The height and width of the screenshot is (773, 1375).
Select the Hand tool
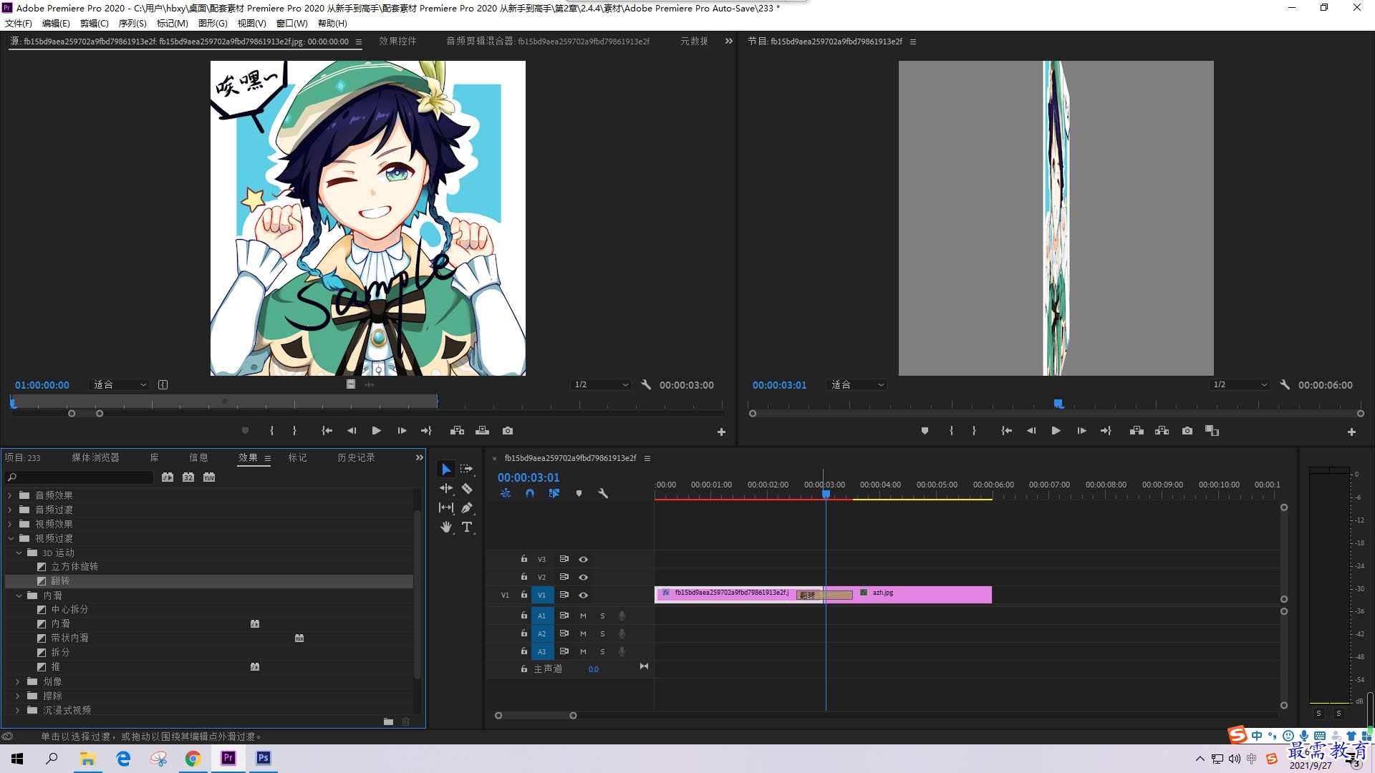[x=446, y=527]
